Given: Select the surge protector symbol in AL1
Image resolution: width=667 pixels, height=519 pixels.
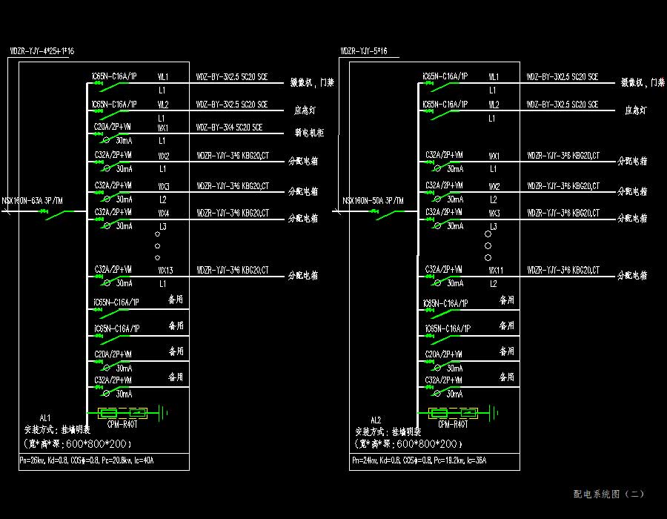Looking at the screenshot, I should coord(122,413).
